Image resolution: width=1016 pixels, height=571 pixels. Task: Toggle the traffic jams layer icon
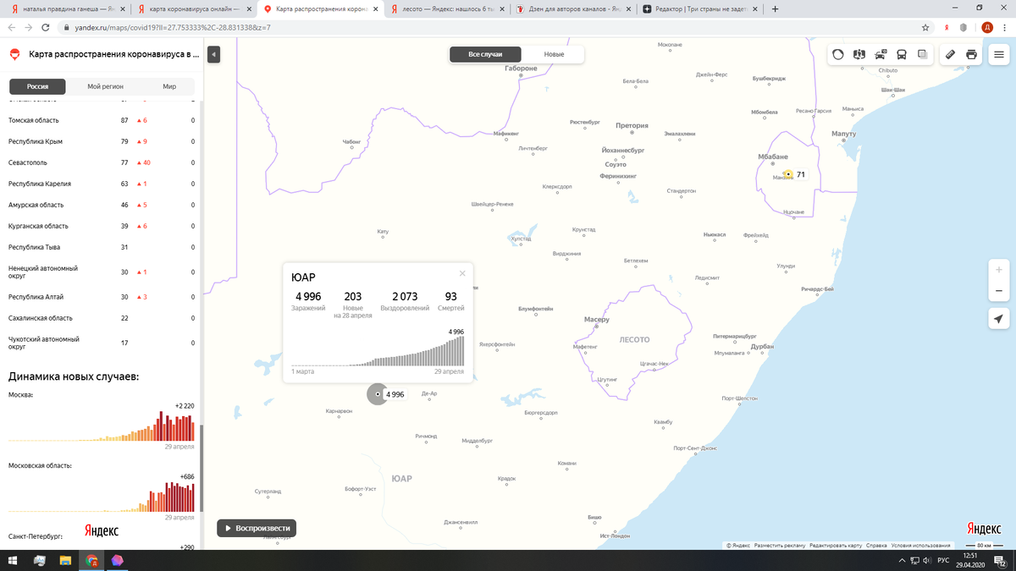tap(881, 54)
